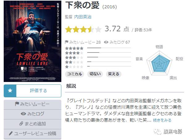Click the flag icon beside みたいムービー button

pos(17,104)
